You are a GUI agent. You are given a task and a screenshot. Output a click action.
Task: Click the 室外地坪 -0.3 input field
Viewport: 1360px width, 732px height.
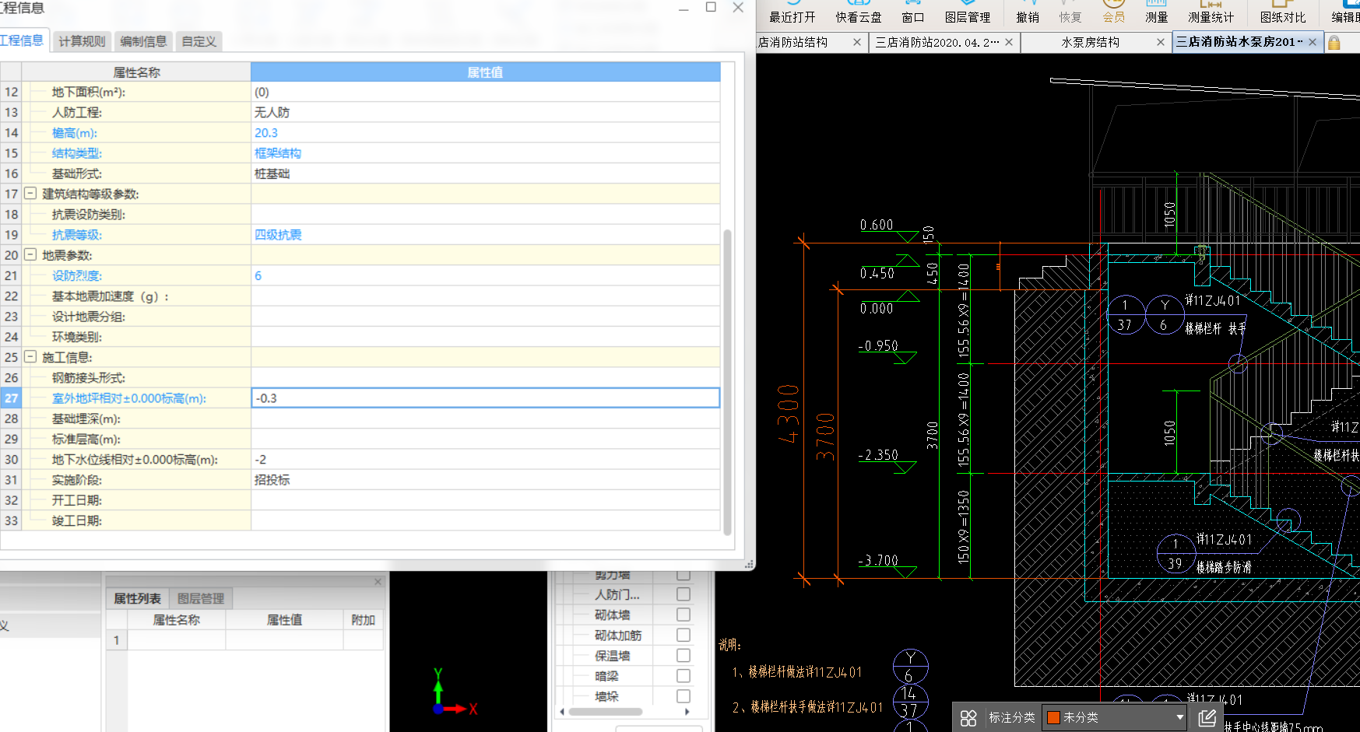[x=485, y=398]
